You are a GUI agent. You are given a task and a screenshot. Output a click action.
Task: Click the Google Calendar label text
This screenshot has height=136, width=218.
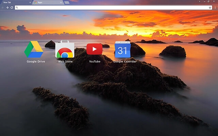[x=125, y=62]
